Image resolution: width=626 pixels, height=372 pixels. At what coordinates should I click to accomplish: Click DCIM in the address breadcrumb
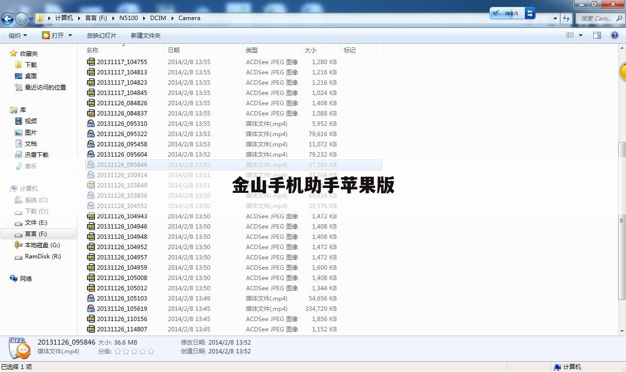point(158,18)
